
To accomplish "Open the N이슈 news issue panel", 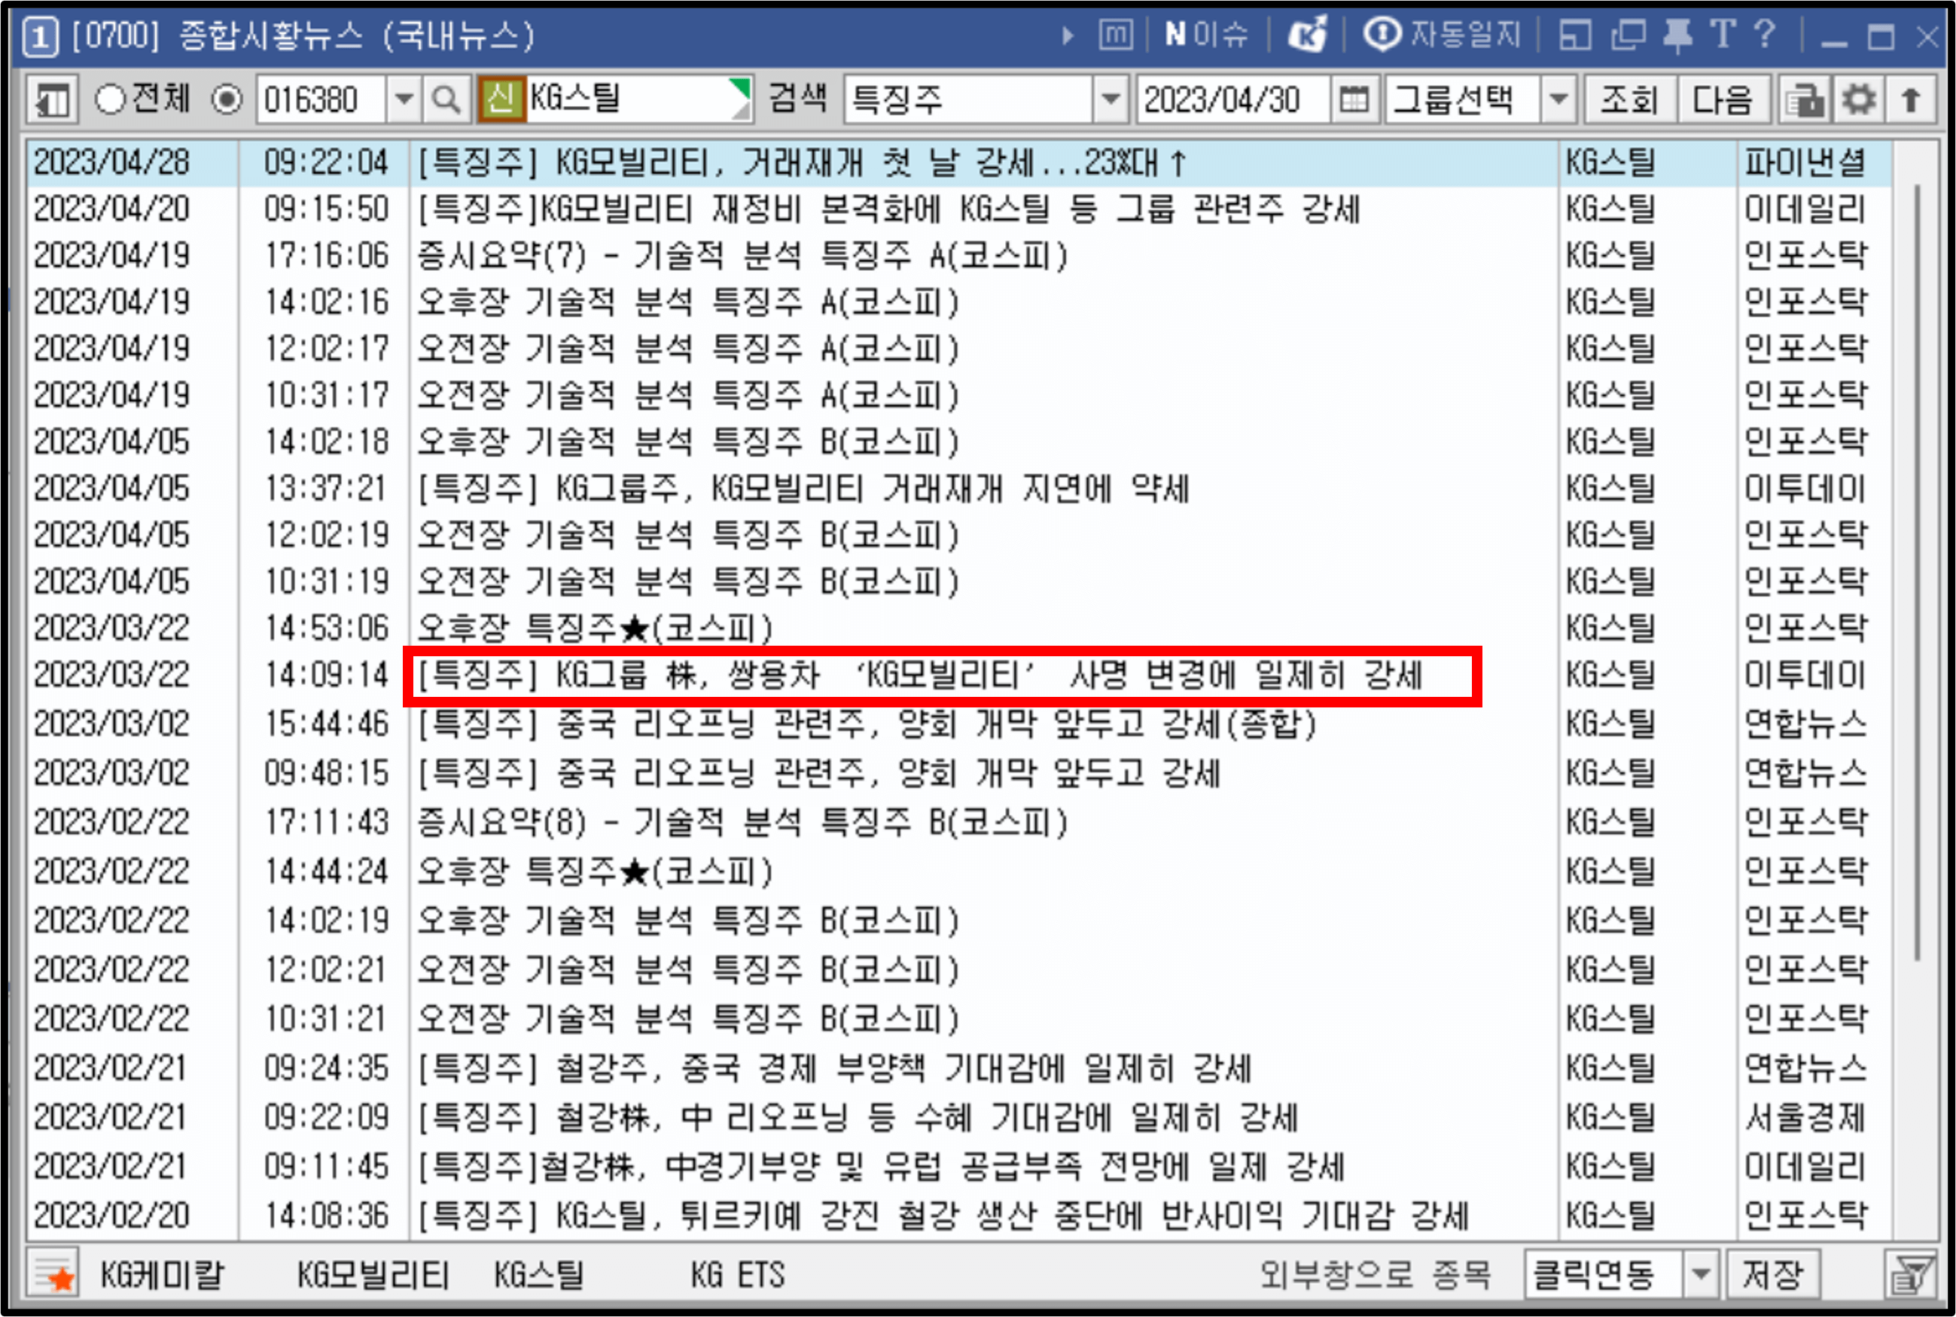I will click(x=1205, y=35).
